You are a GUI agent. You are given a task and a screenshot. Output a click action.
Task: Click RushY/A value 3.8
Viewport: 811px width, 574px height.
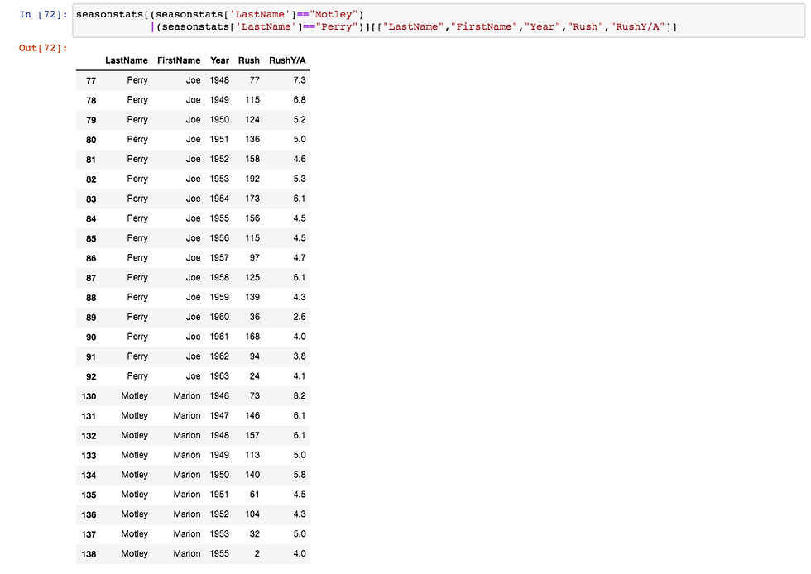[300, 356]
